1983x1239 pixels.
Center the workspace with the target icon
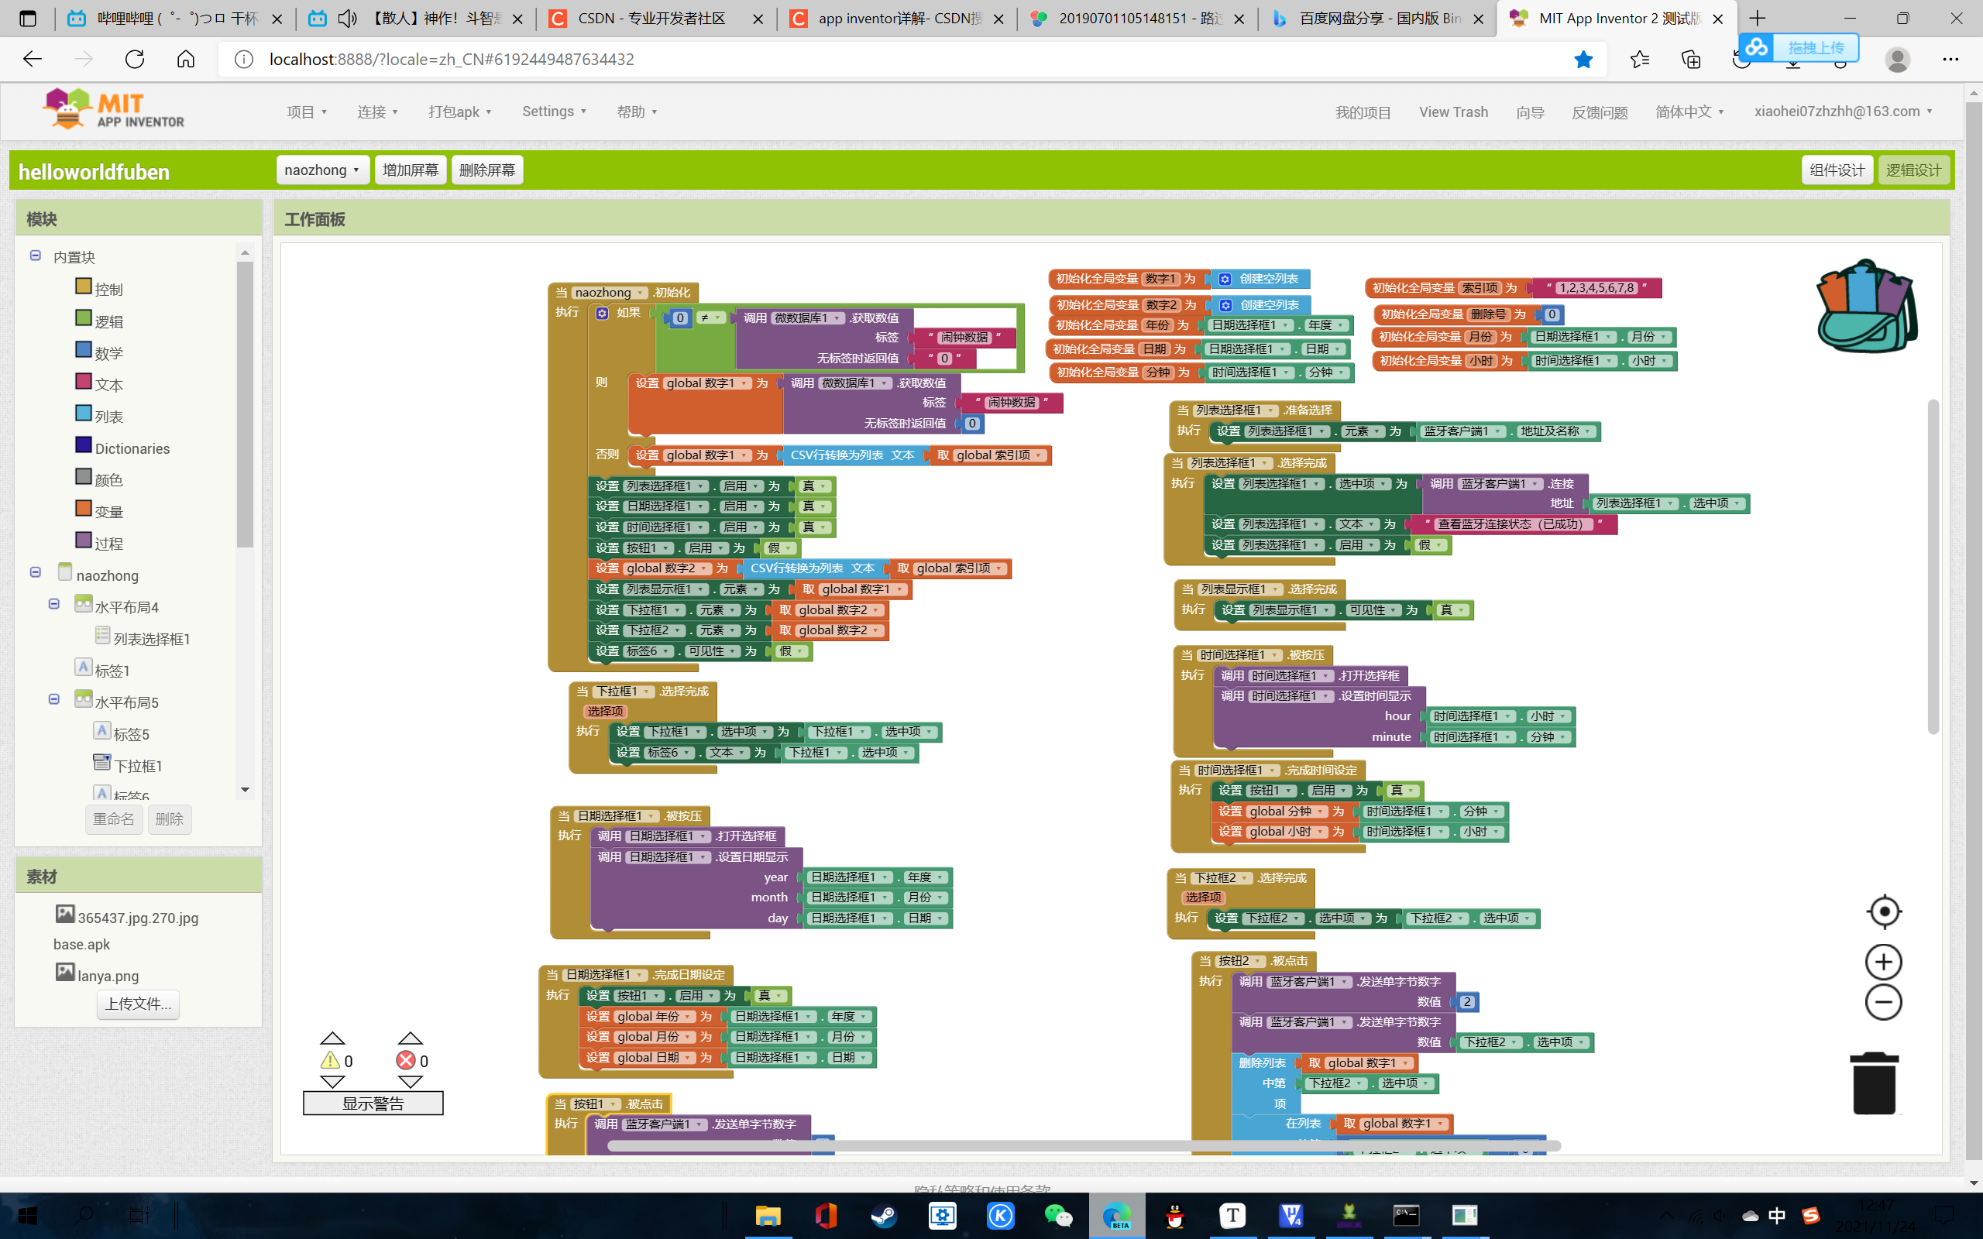pos(1884,911)
